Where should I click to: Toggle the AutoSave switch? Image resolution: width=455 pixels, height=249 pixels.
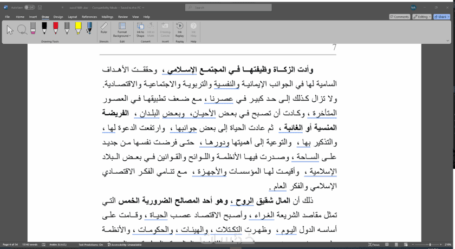[x=29, y=8]
